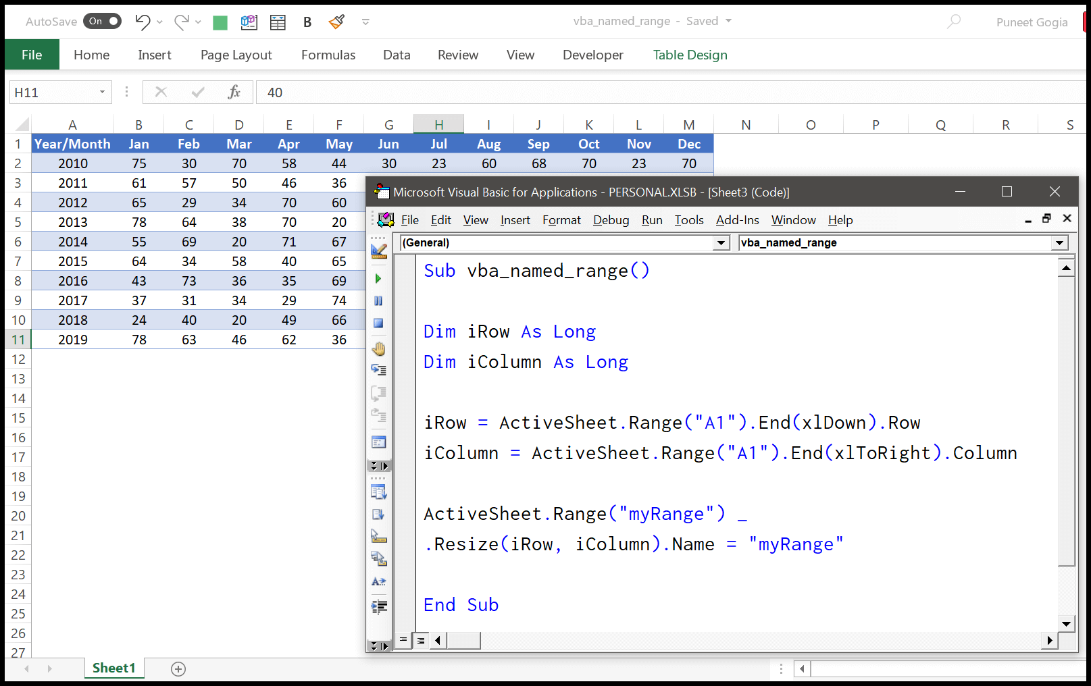Turn off the AutoSave switch

click(x=102, y=21)
